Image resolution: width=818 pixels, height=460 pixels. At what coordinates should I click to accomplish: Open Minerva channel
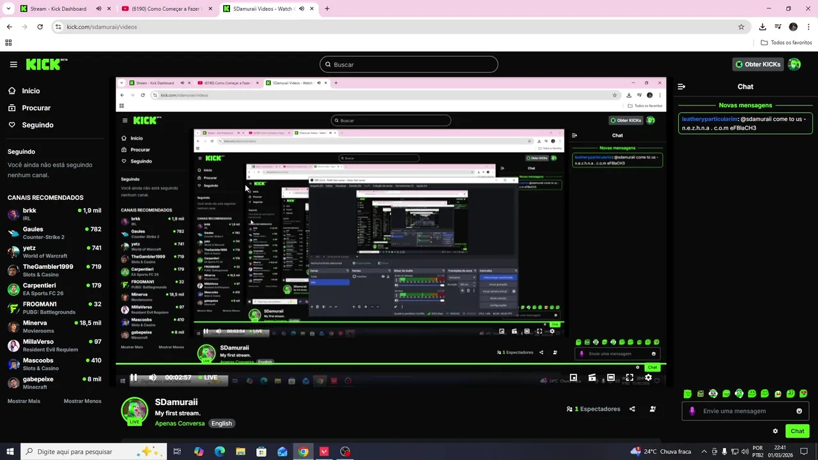pyautogui.click(x=54, y=326)
